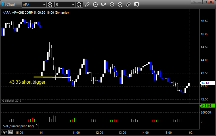Click the circled A auto-scale icon
The height and width of the screenshot is (136, 216).
tap(120, 5)
